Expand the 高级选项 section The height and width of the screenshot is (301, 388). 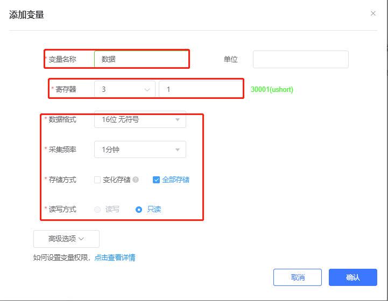[66, 239]
